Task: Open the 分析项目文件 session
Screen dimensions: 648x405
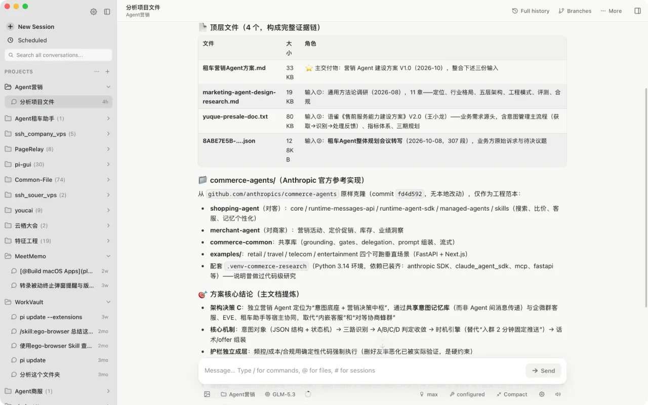Action: tap(58, 102)
